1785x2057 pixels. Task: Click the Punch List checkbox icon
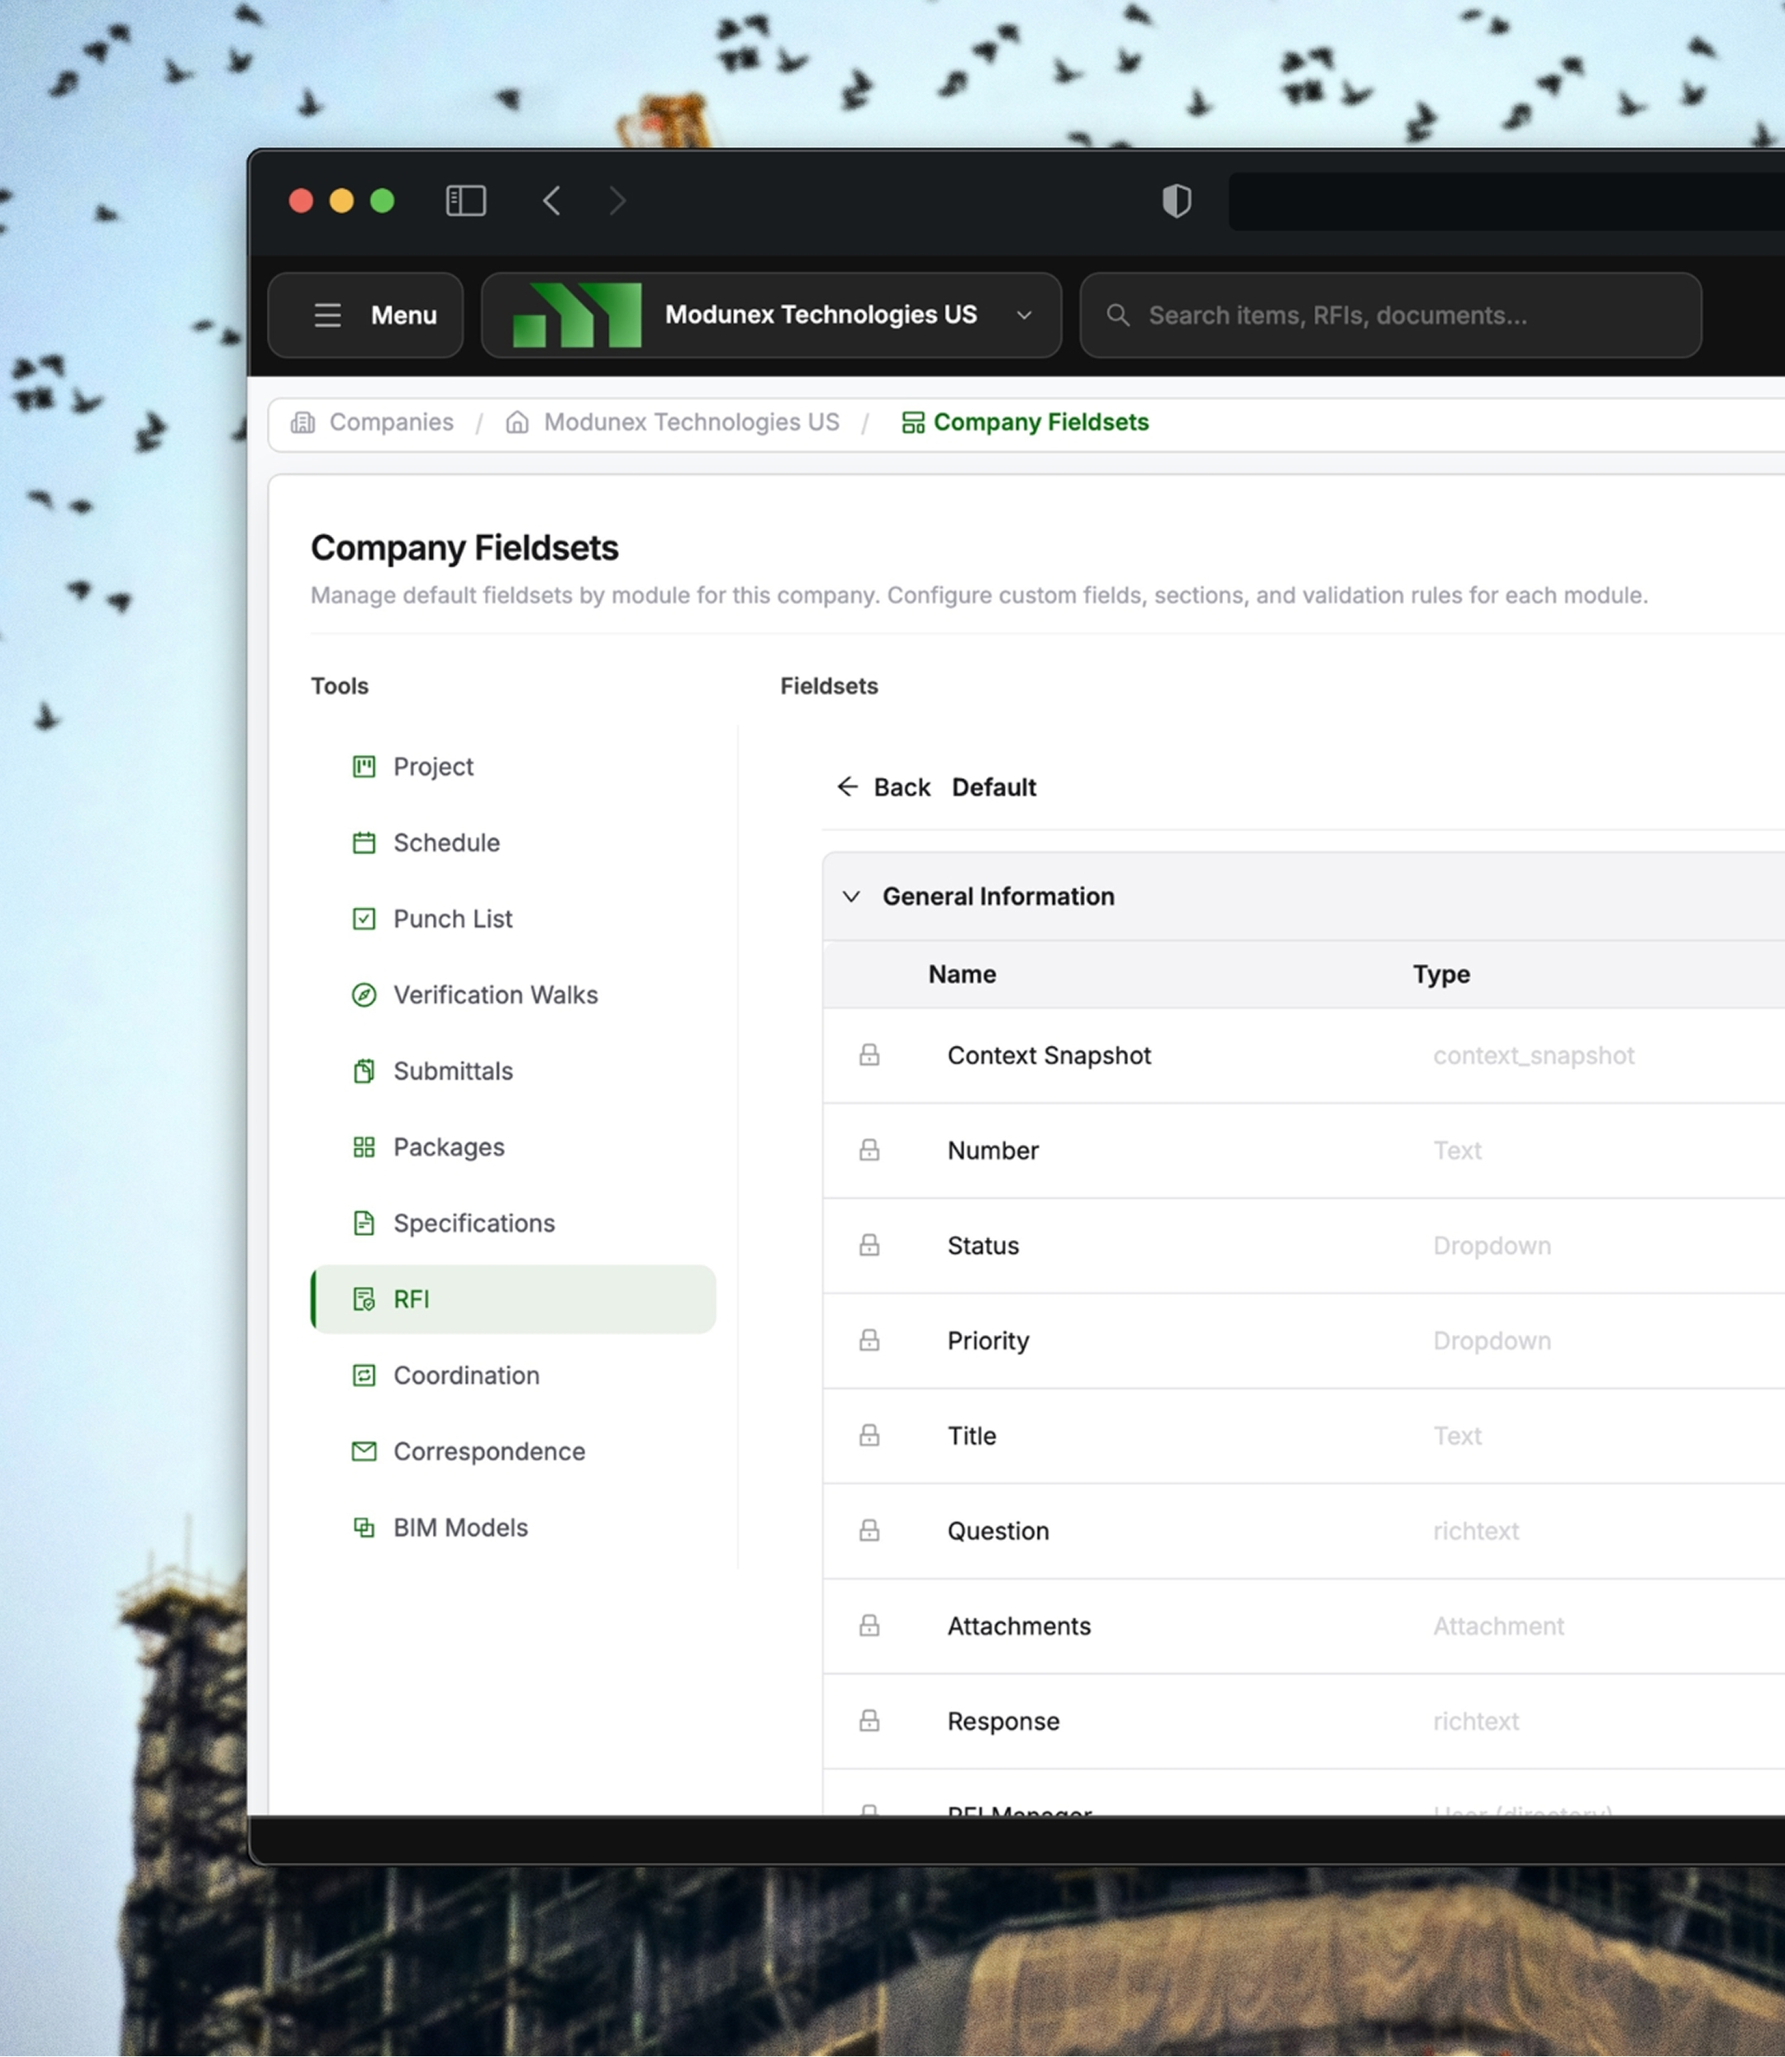[364, 919]
